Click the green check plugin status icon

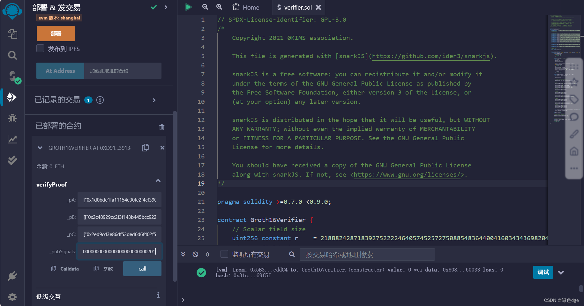click(x=154, y=7)
